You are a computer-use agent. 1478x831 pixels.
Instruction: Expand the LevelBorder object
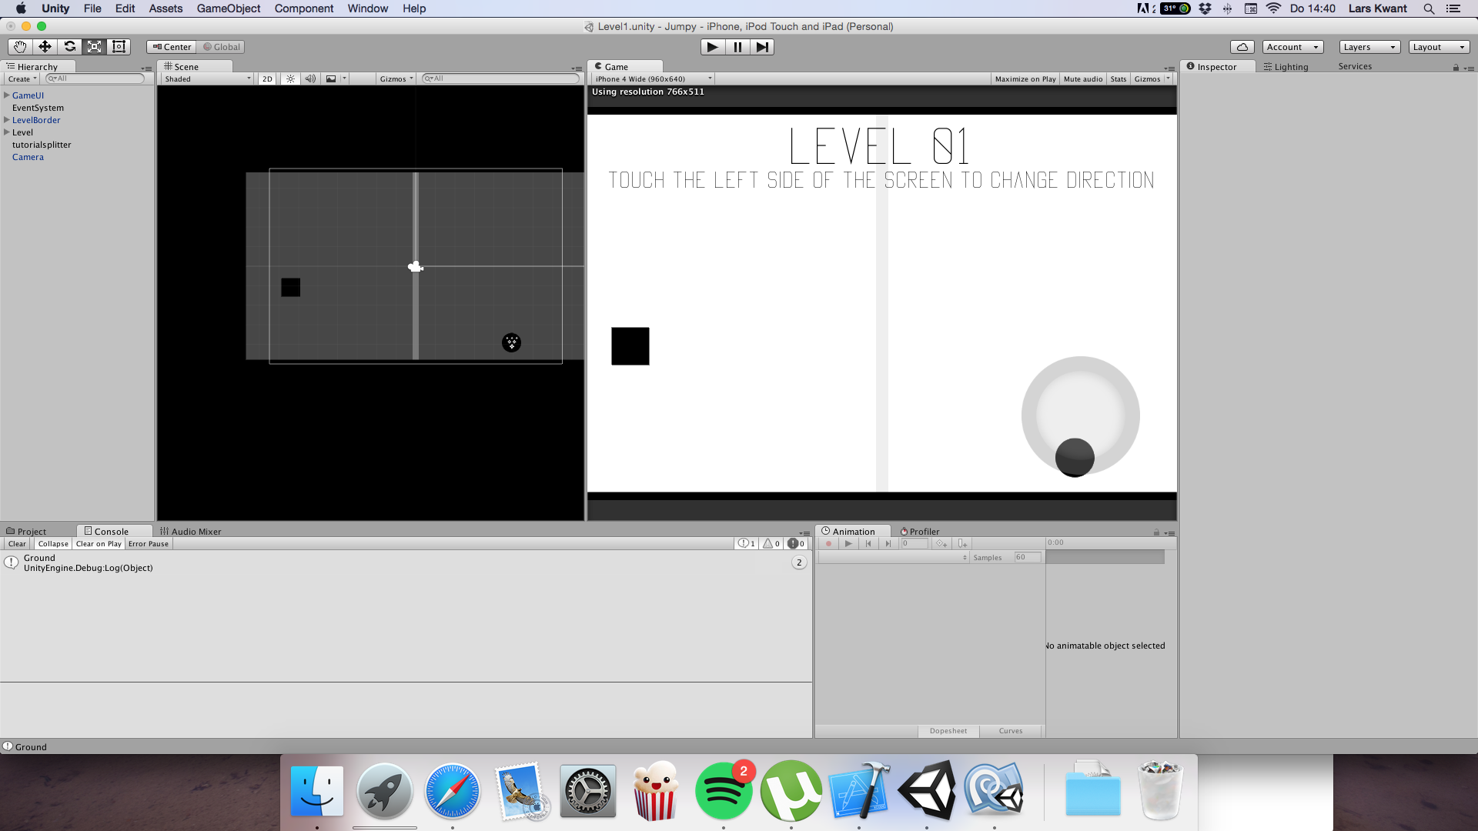(7, 120)
